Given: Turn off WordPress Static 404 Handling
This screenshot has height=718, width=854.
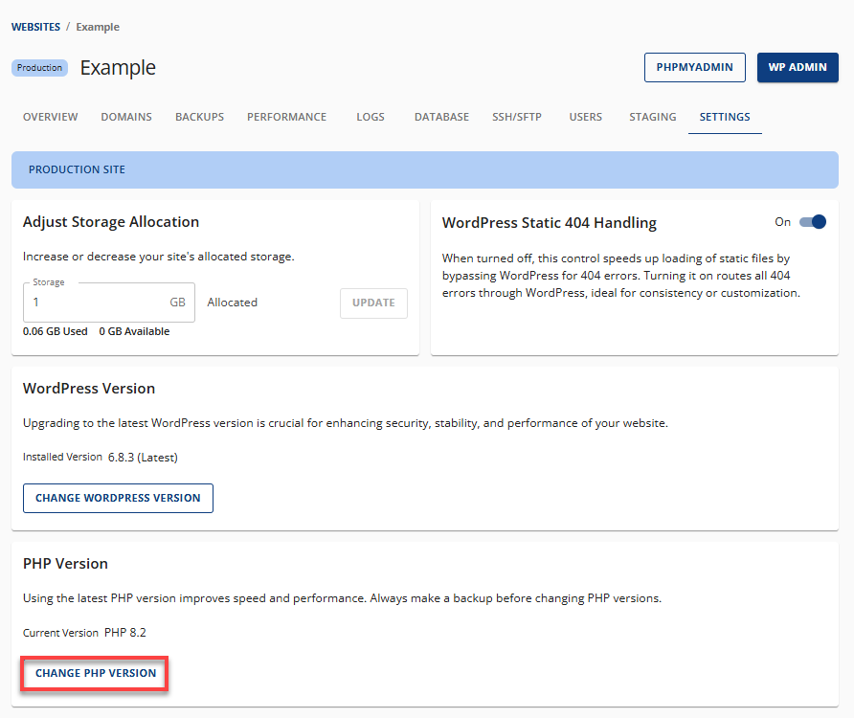Looking at the screenshot, I should pos(813,221).
